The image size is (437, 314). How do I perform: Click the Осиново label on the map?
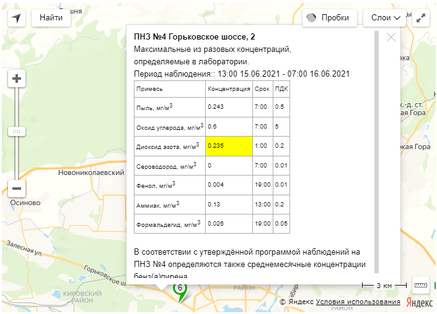pos(25,202)
